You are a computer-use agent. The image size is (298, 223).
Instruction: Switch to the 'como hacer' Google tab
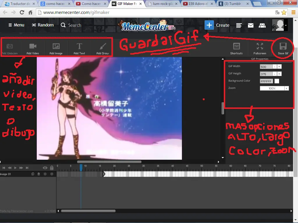tap(55, 3)
